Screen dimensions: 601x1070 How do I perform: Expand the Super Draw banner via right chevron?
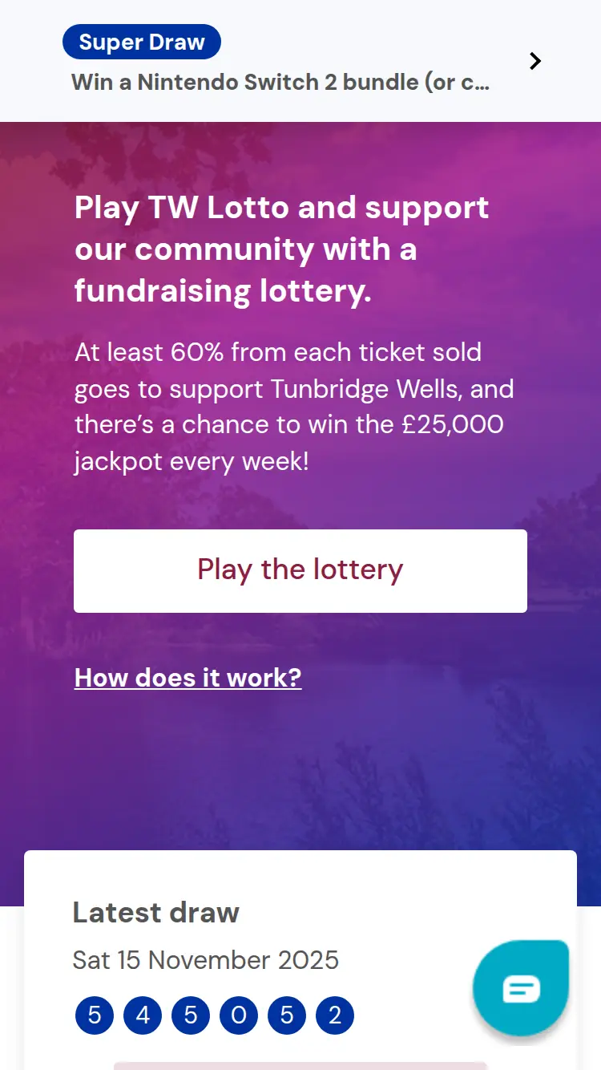(534, 60)
